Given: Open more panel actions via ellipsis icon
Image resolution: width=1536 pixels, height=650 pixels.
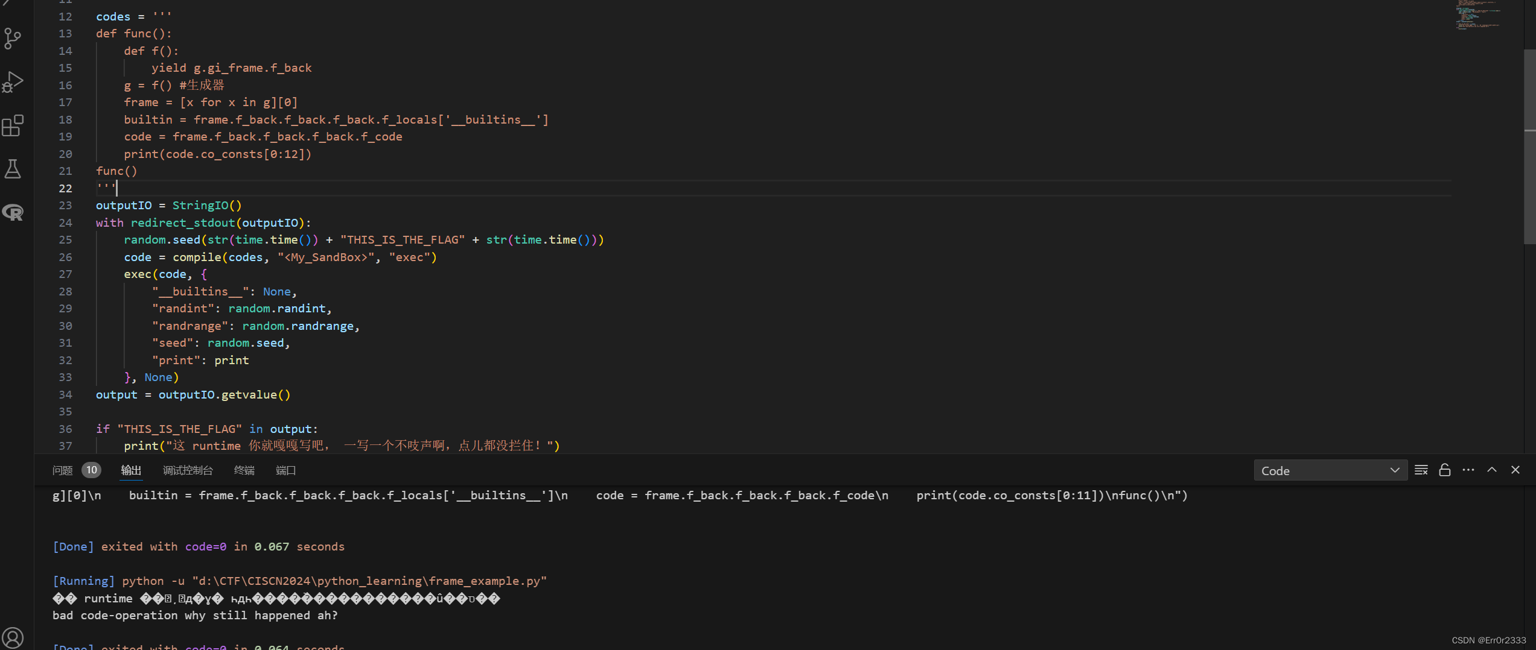Looking at the screenshot, I should tap(1468, 470).
